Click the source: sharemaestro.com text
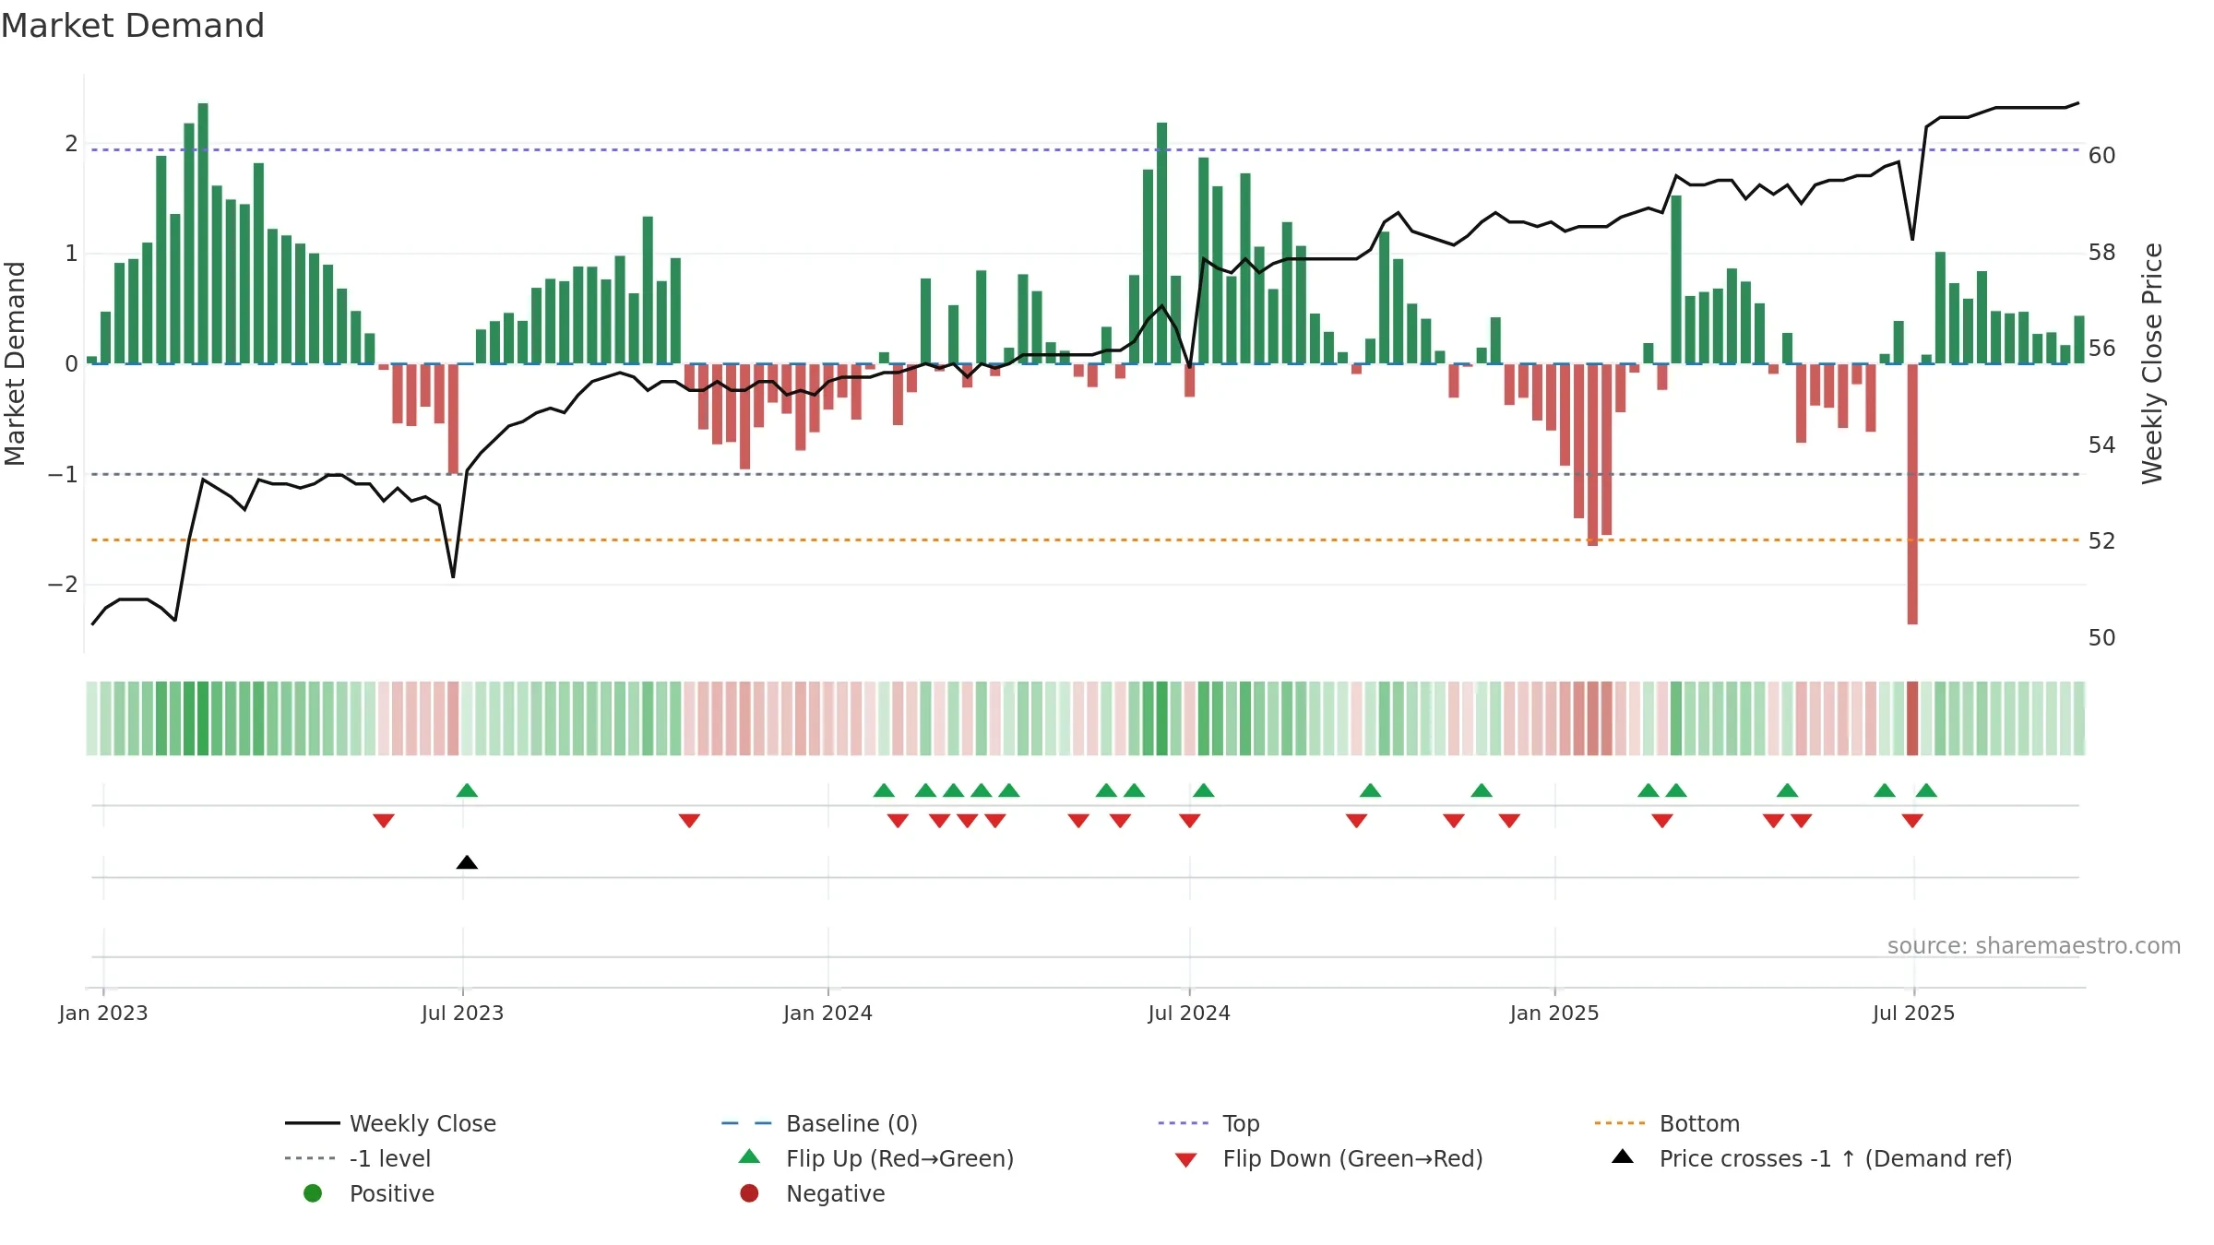This screenshot has width=2214, height=1245. [2034, 945]
